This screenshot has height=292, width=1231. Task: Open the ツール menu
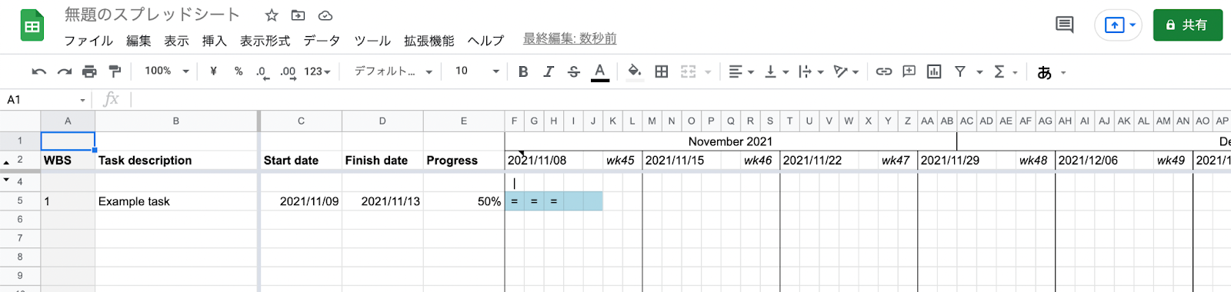[x=372, y=41]
